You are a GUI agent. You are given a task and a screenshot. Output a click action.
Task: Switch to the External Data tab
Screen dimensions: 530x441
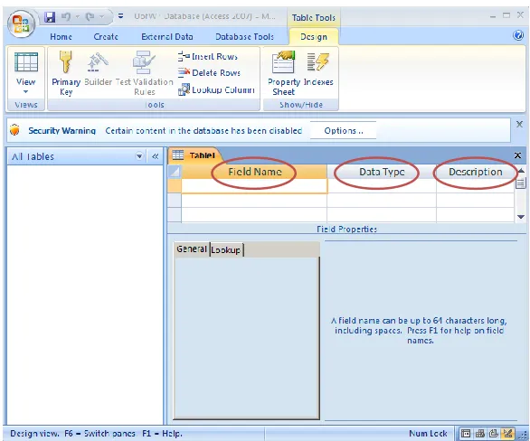(x=167, y=36)
